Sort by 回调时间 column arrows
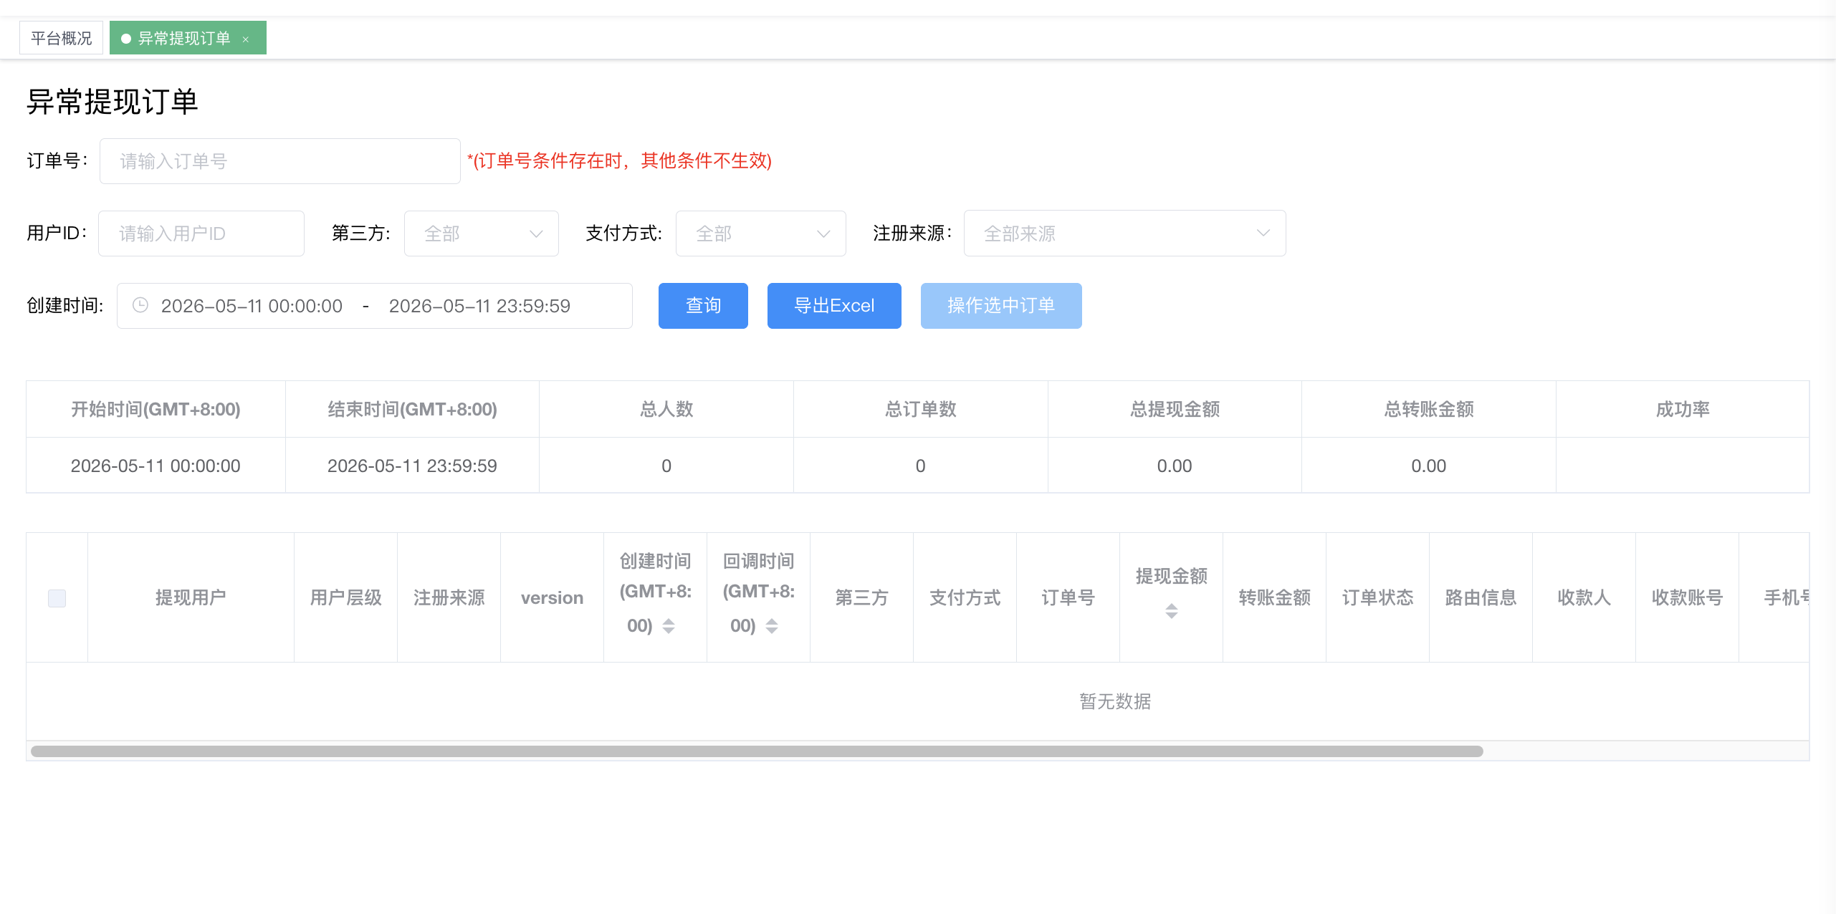 (x=772, y=626)
